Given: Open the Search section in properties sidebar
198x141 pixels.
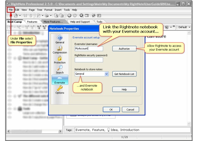Looking at the screenshot, I should point(60,70).
